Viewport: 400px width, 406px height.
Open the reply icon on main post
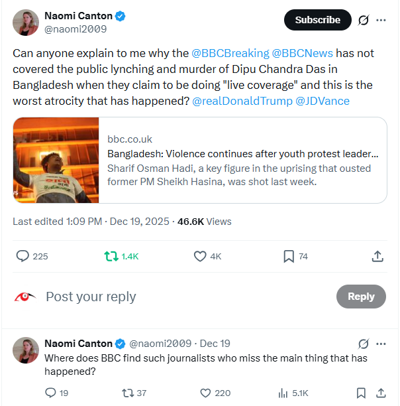coord(23,256)
